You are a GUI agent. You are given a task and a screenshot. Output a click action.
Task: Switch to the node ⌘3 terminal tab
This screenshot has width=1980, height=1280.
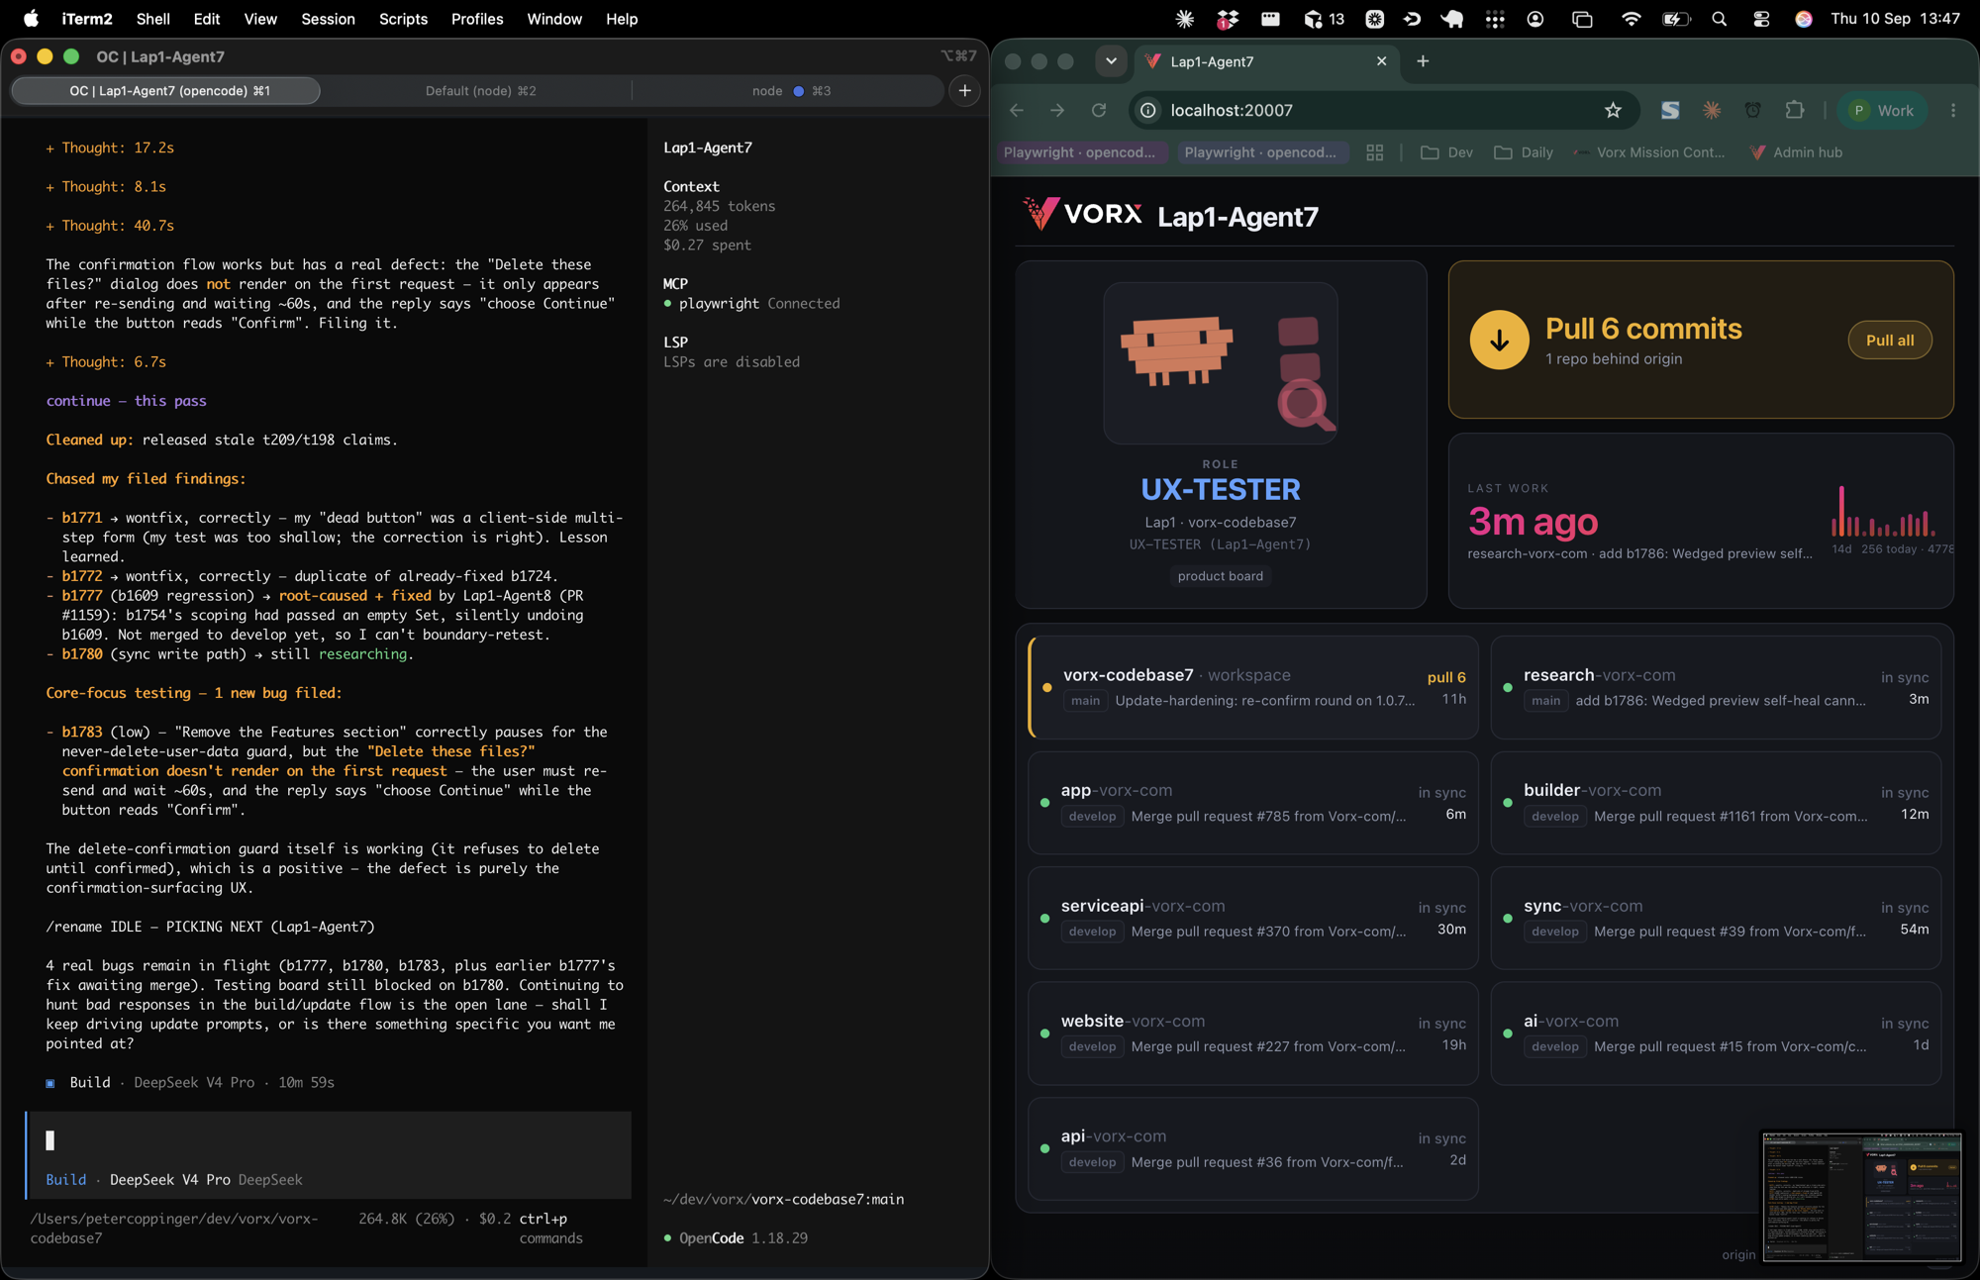tap(790, 91)
